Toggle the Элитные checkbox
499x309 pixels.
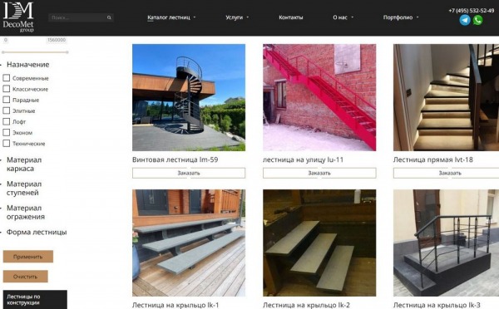7,110
